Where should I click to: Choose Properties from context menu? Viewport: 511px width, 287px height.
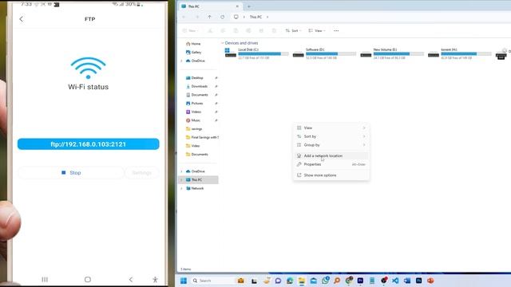point(331,164)
